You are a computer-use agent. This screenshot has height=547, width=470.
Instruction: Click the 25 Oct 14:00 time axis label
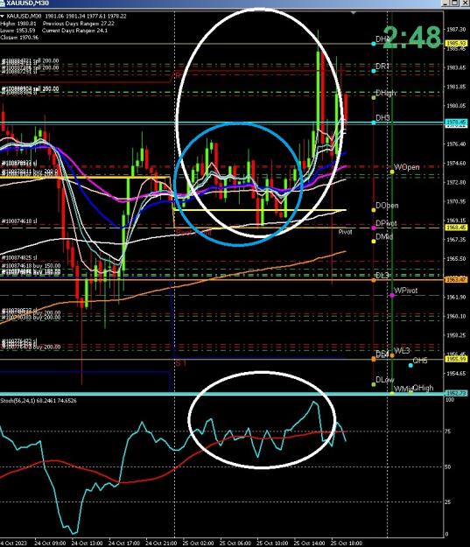pyautogui.click(x=309, y=543)
